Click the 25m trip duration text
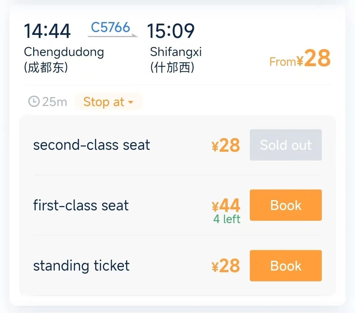Screen dimensions: 355x313 55,102
